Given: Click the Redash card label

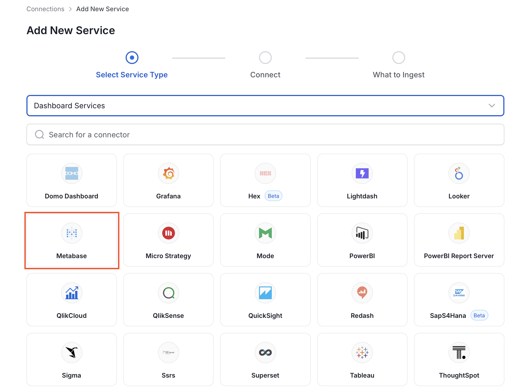Looking at the screenshot, I should pos(362,315).
